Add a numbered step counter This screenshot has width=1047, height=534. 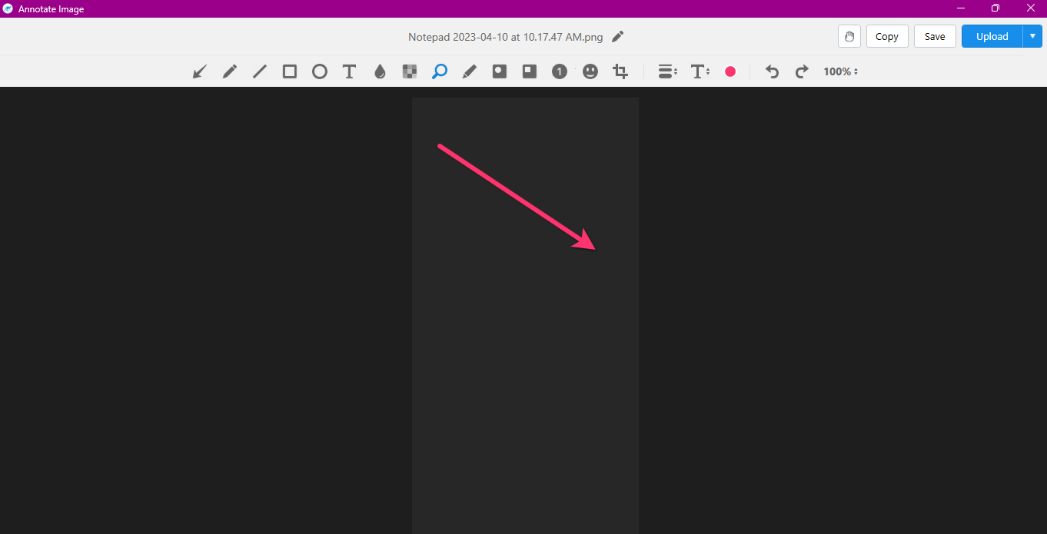coord(560,71)
